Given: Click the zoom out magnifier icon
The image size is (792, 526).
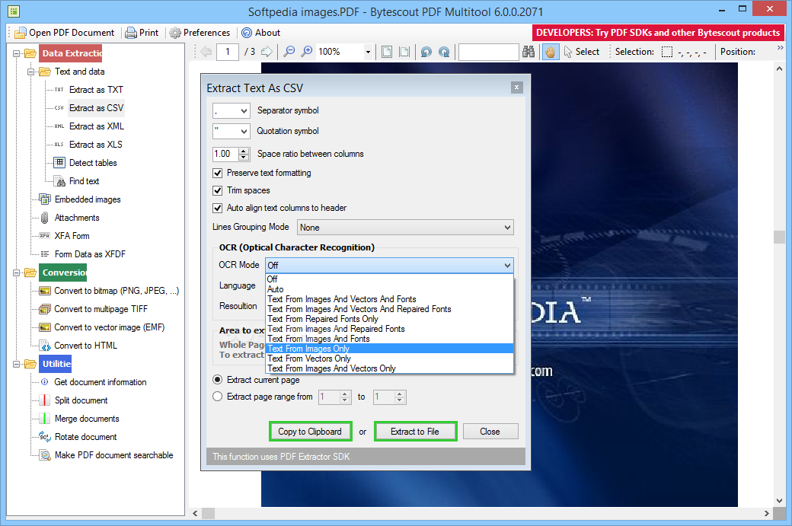Looking at the screenshot, I should pyautogui.click(x=289, y=52).
